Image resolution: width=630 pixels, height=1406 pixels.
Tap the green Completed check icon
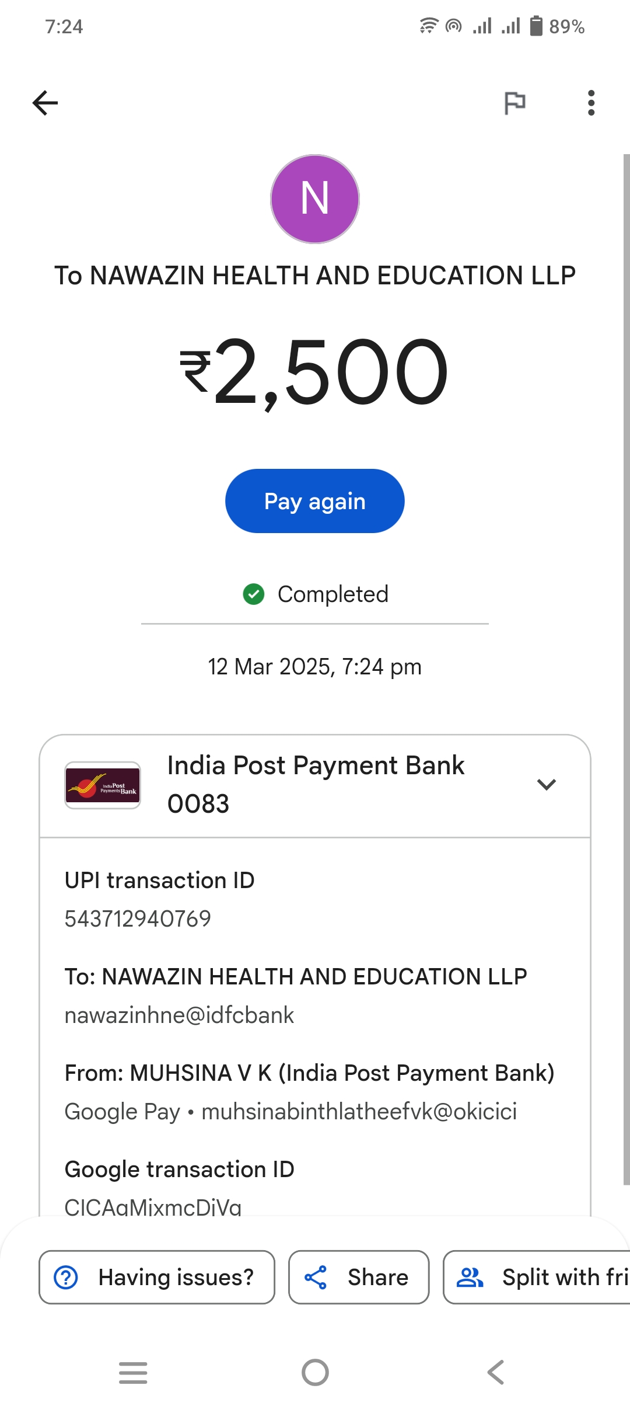(254, 594)
